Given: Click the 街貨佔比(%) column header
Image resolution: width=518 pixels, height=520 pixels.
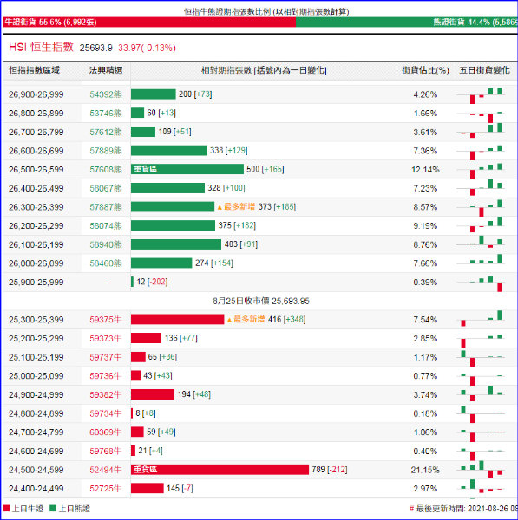Looking at the screenshot, I should pyautogui.click(x=425, y=70).
